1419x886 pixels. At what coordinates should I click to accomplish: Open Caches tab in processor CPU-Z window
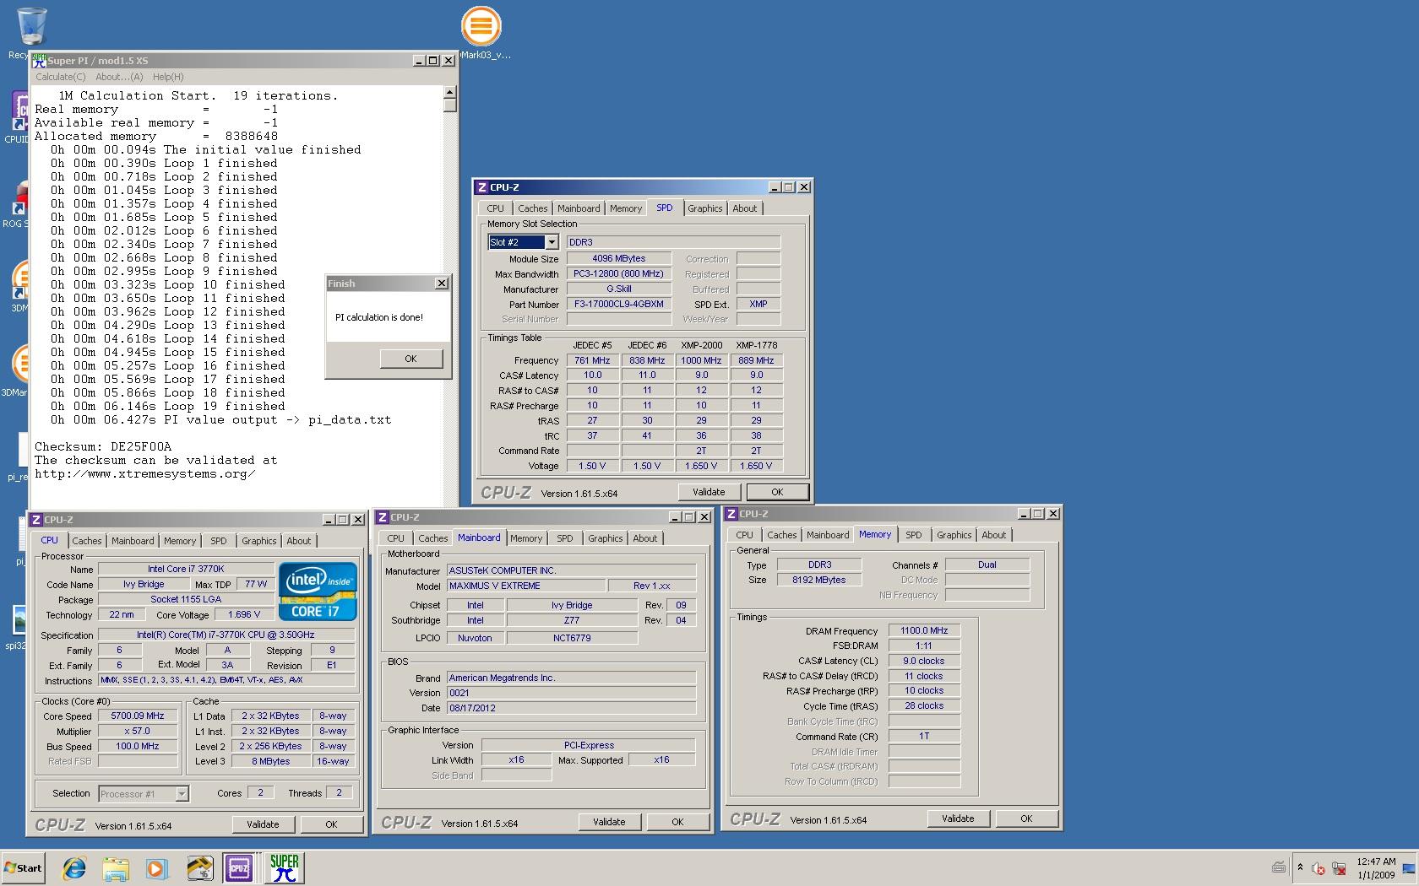point(86,541)
